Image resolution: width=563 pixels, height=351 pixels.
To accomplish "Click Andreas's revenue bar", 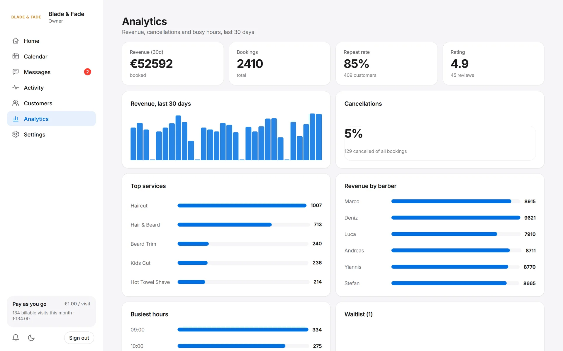I will click(x=456, y=250).
